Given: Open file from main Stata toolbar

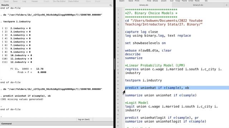Looking at the screenshot, I should [x=6, y=1].
